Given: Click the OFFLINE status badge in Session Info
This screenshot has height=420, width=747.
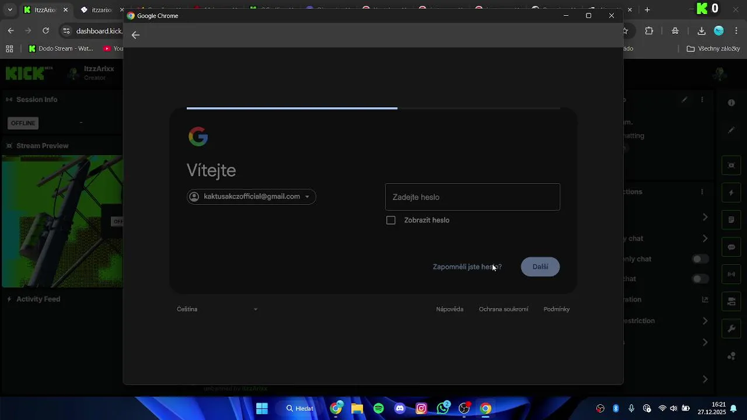Looking at the screenshot, I should click(23, 123).
